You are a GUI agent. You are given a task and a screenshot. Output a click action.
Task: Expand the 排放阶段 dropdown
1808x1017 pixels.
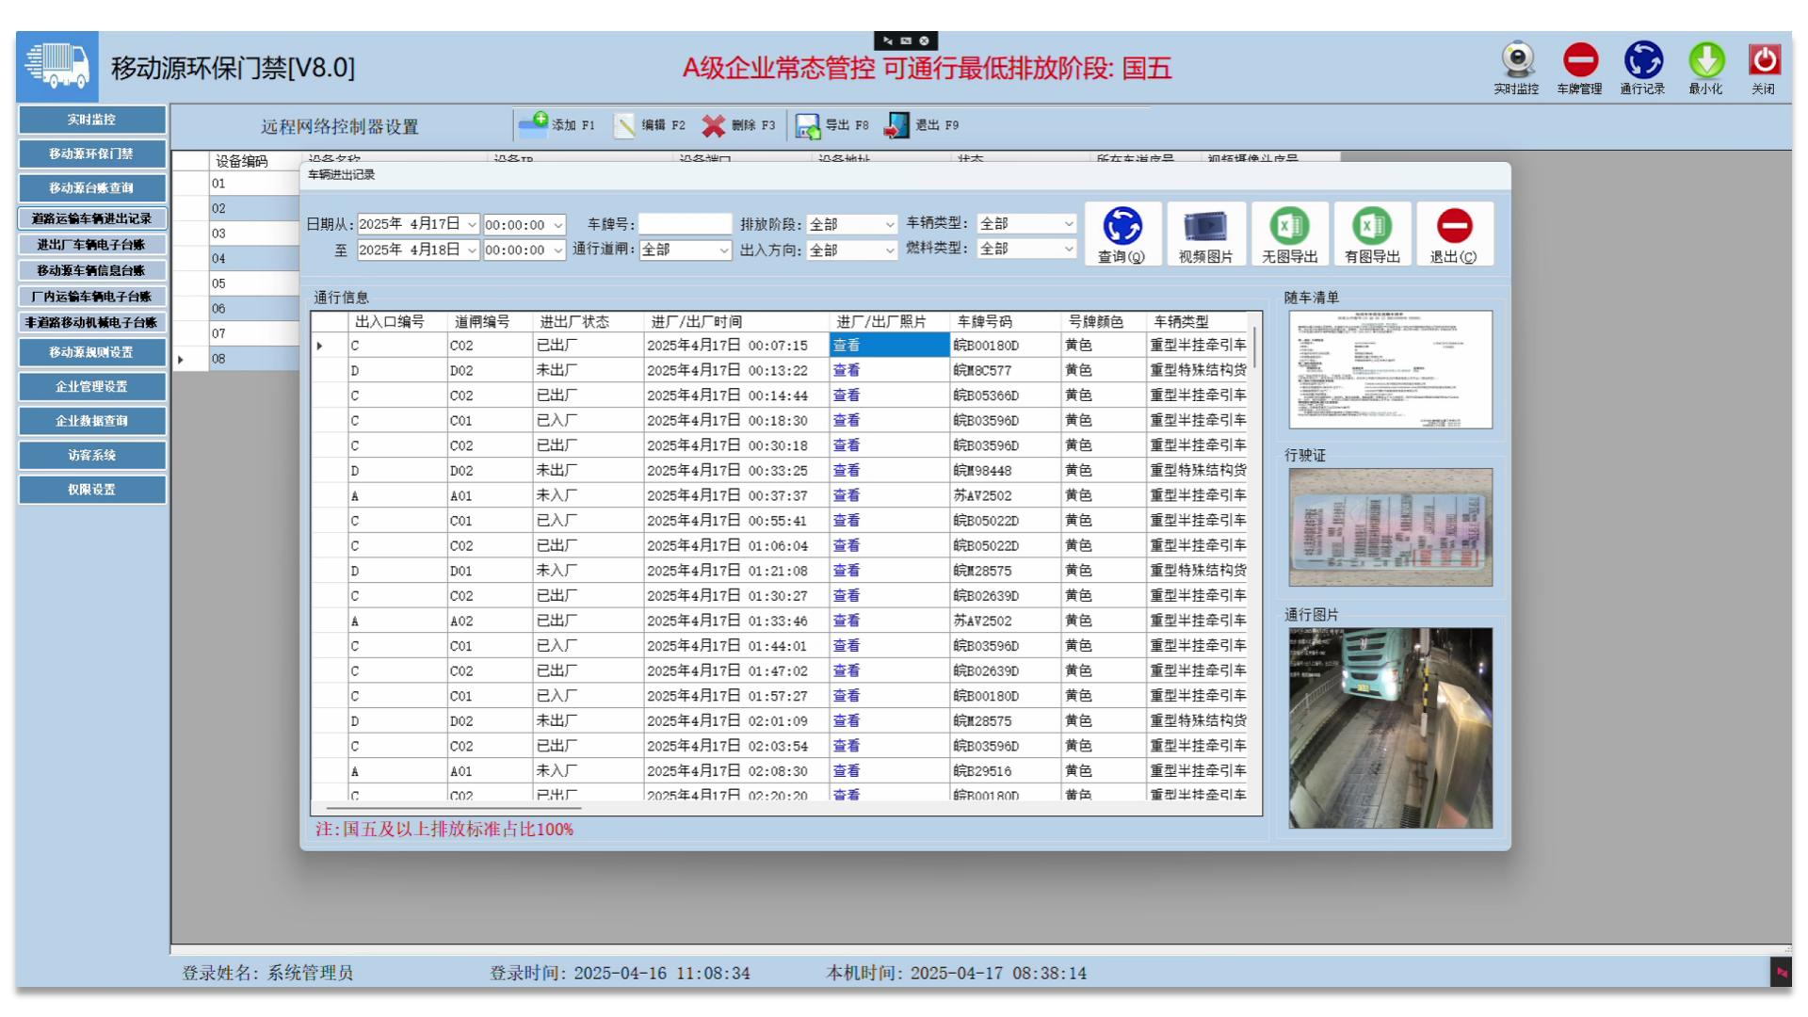pos(889,224)
